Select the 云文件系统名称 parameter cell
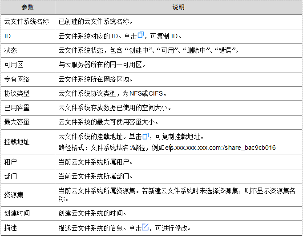The height and width of the screenshot is (236, 303). tap(28, 22)
